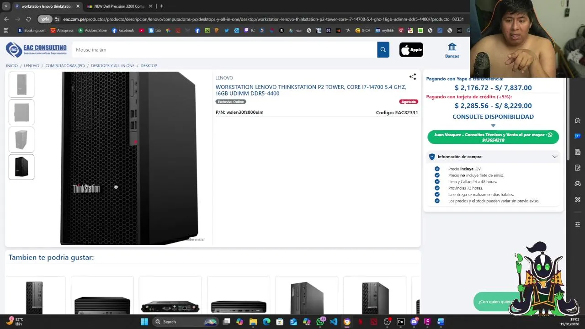Switch to NEW Dell Precision 3260 tab

tap(119, 6)
